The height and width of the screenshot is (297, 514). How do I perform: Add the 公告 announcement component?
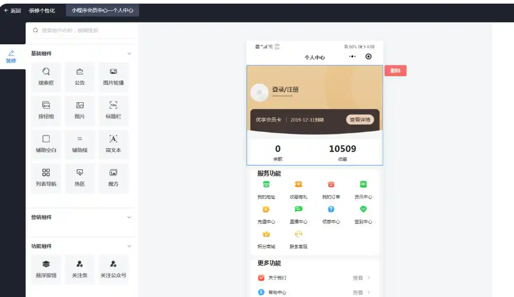[80, 77]
